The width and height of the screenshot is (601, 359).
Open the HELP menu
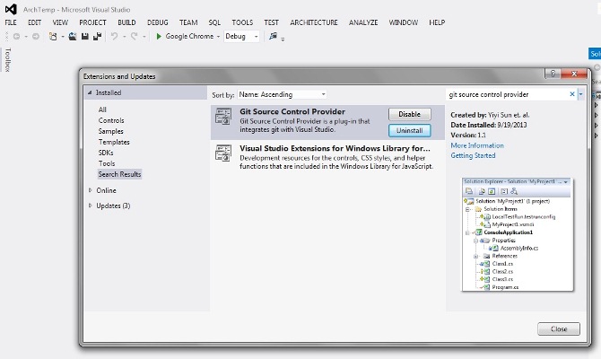pyautogui.click(x=437, y=22)
